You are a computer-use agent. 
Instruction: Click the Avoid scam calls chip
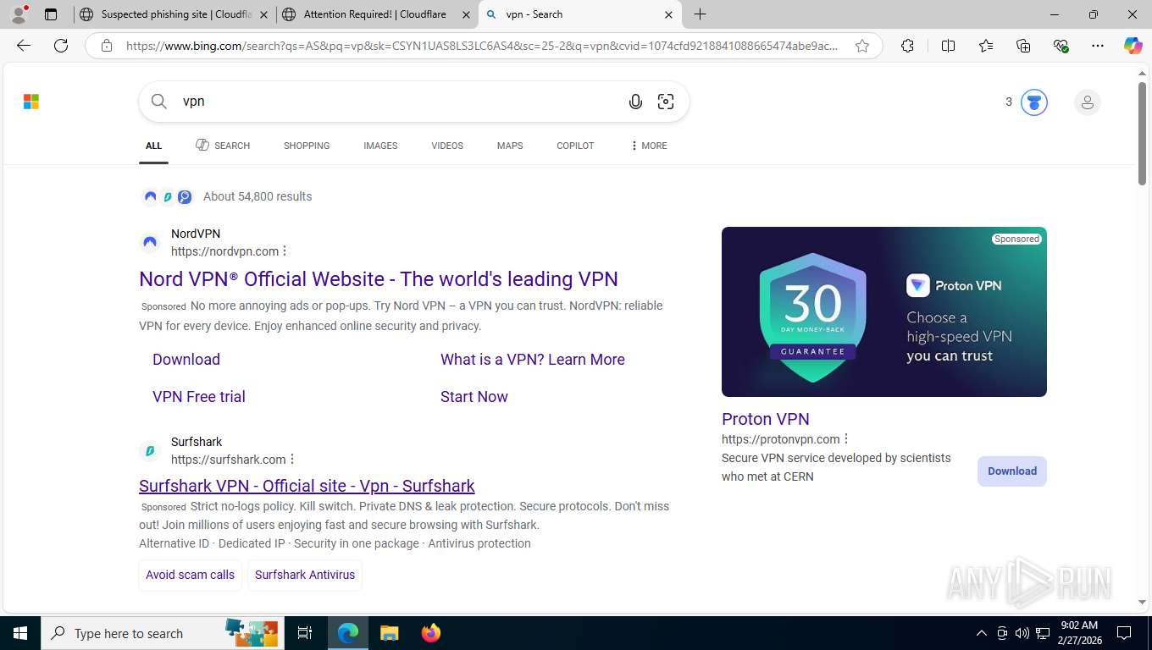pyautogui.click(x=190, y=575)
